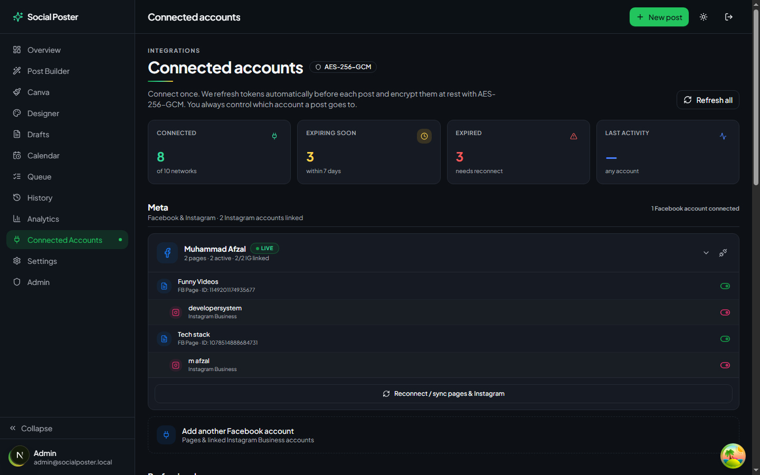The width and height of the screenshot is (760, 475).
Task: Open the Overview page
Action: (x=67, y=50)
